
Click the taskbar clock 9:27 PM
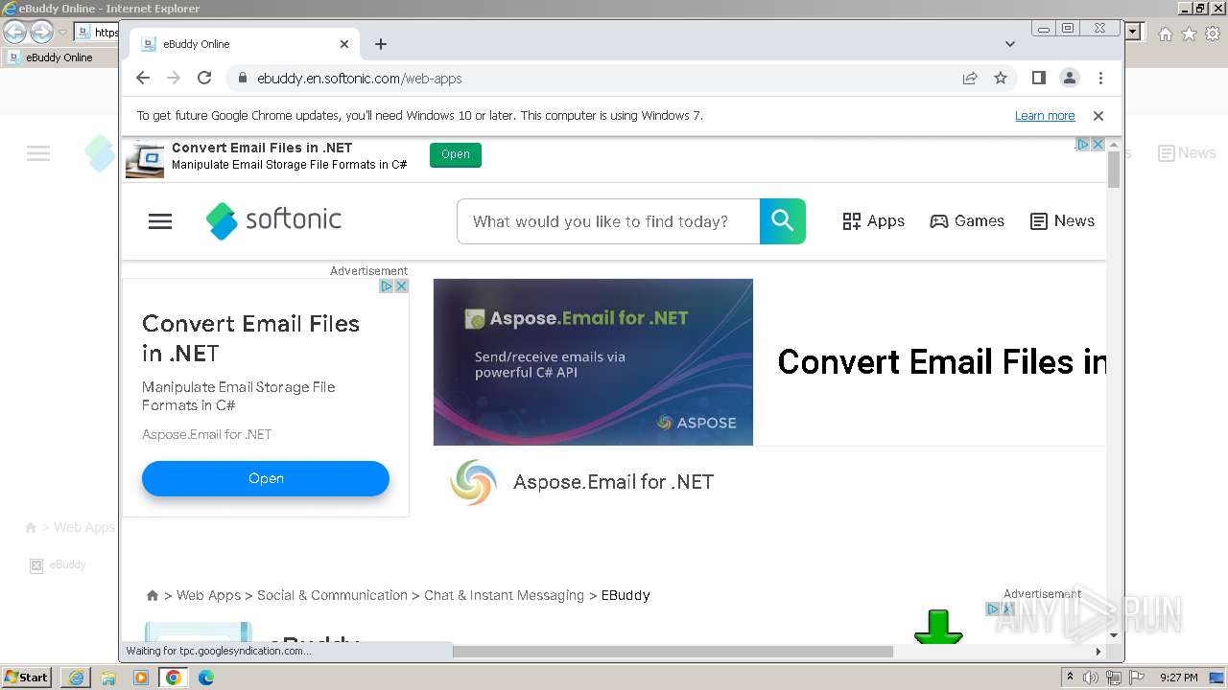(1178, 678)
